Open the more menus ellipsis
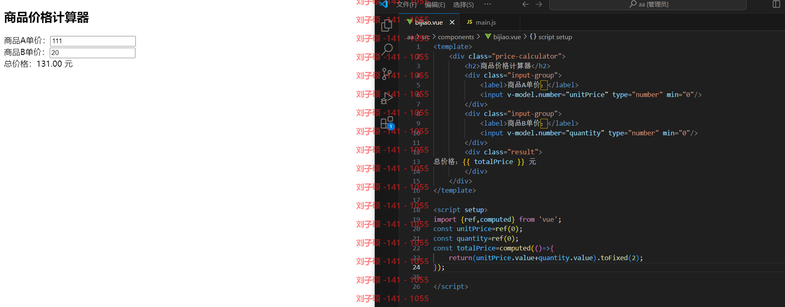Screen dimensions: 785x307 487,4
